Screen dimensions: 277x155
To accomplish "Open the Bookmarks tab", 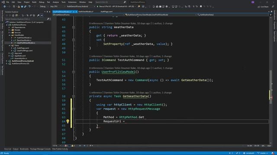I will pos(24,149).
